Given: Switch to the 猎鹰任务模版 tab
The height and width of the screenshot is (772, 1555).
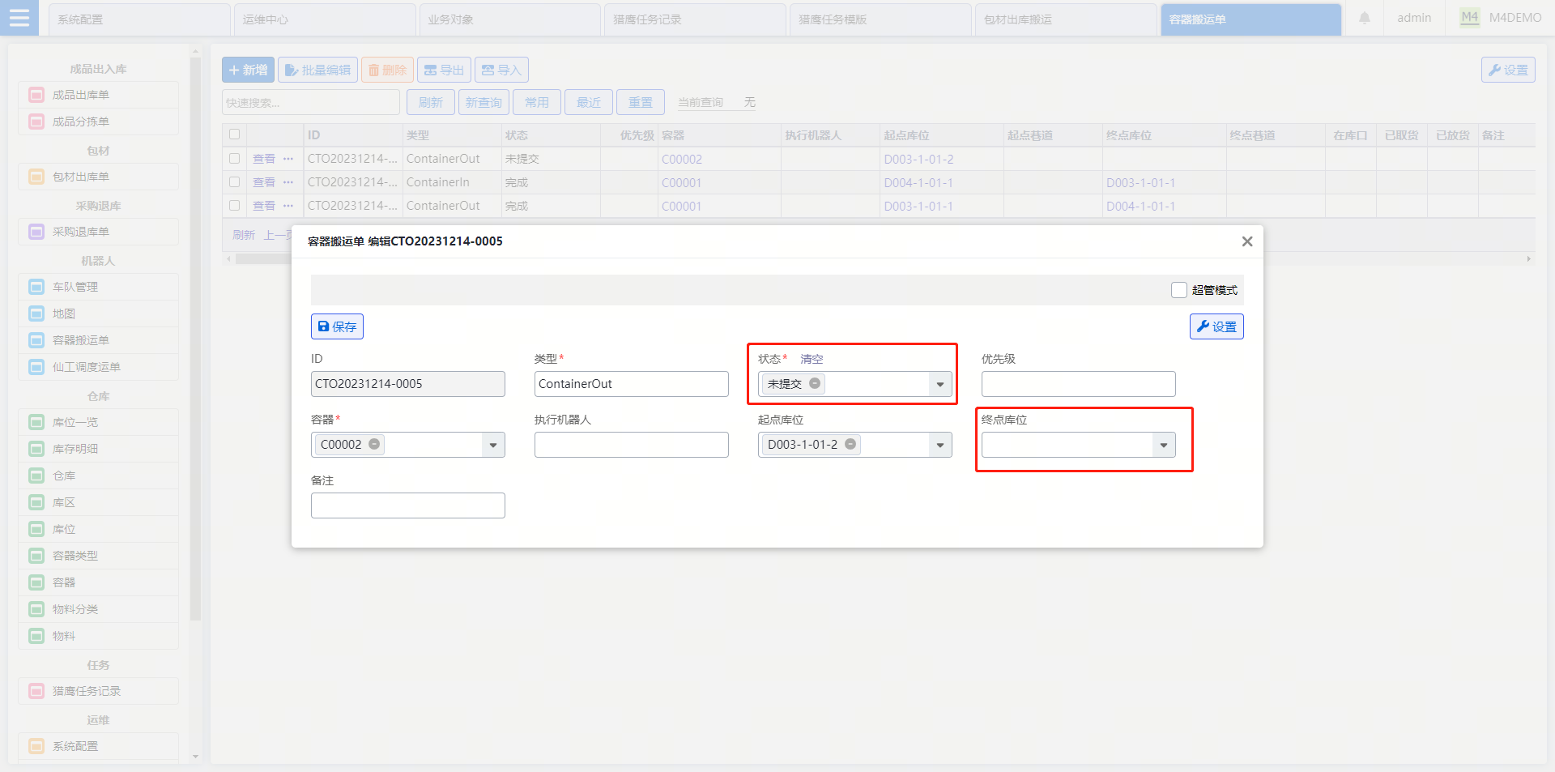Looking at the screenshot, I should click(881, 19).
